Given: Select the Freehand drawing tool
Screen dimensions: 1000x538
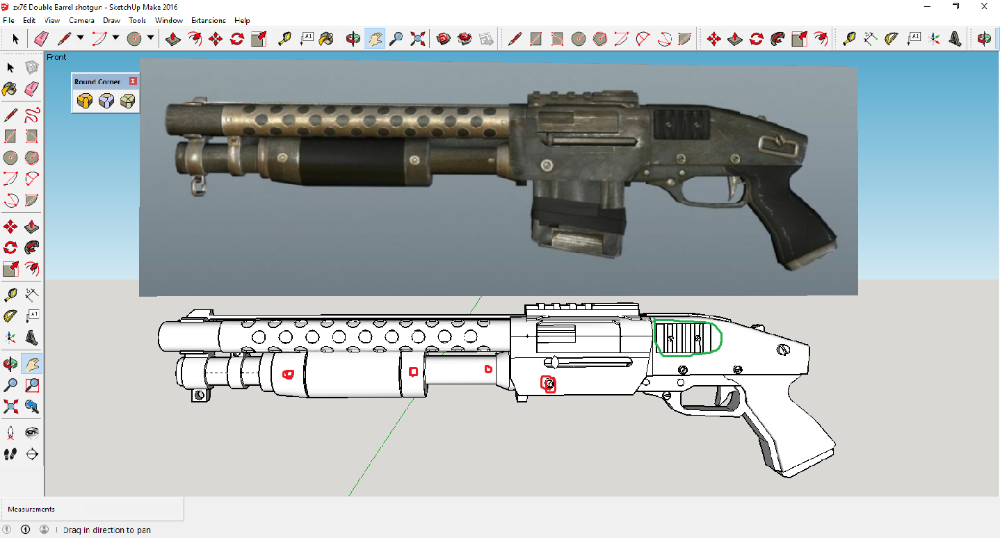Looking at the screenshot, I should pyautogui.click(x=31, y=115).
